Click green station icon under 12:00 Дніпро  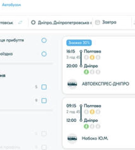86,126
